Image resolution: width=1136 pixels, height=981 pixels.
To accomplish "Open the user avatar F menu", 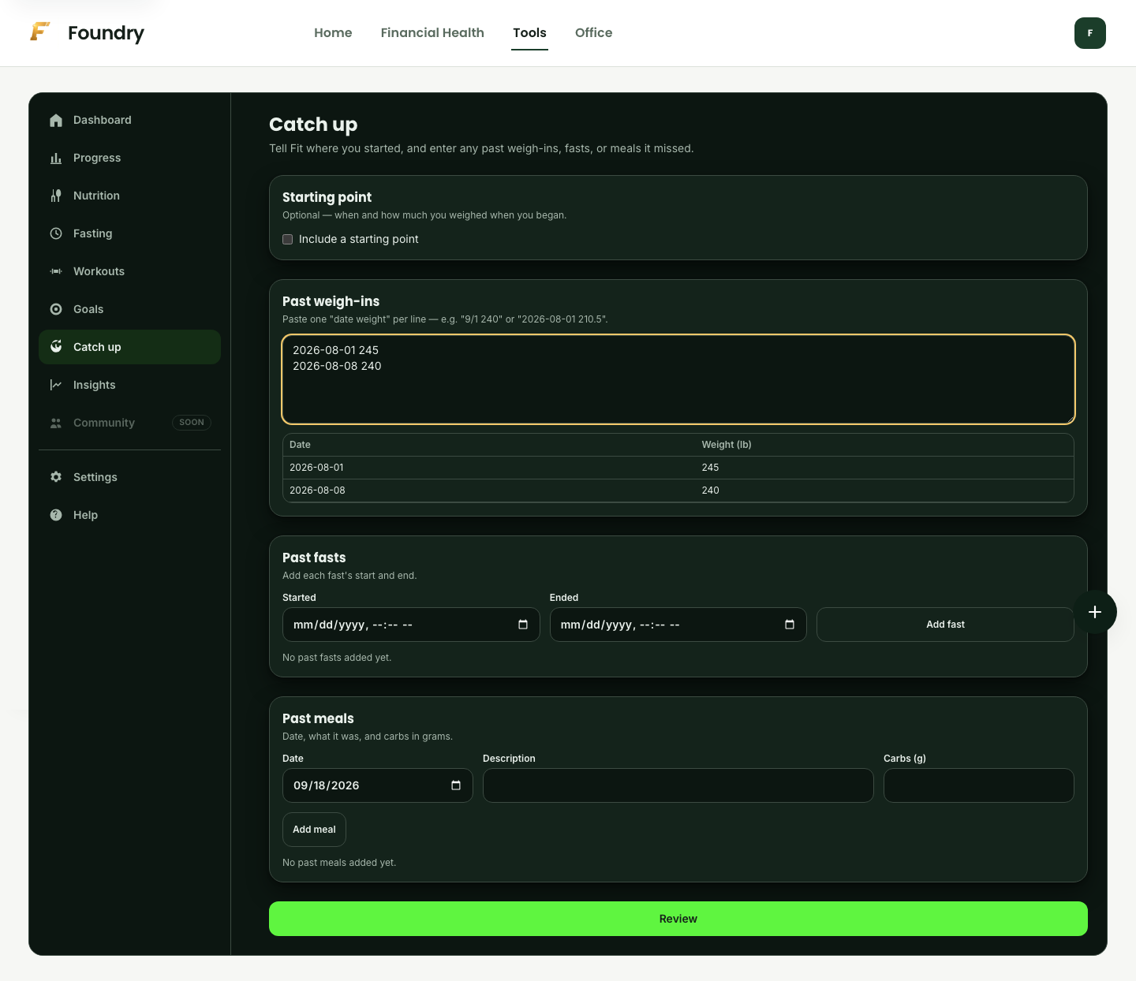I will [x=1090, y=33].
